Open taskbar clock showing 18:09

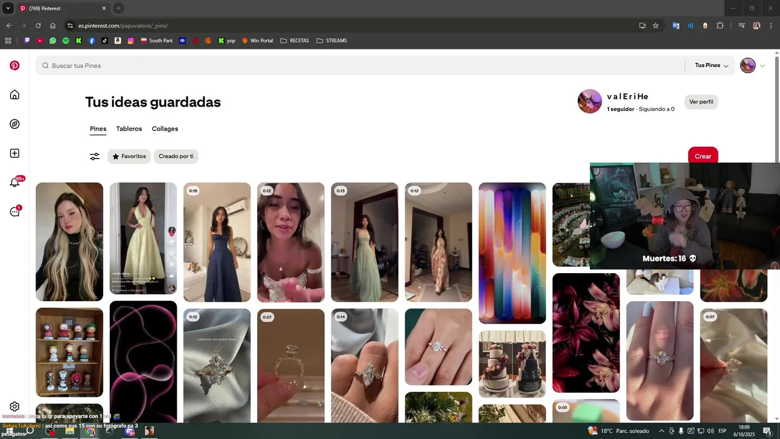(x=744, y=431)
